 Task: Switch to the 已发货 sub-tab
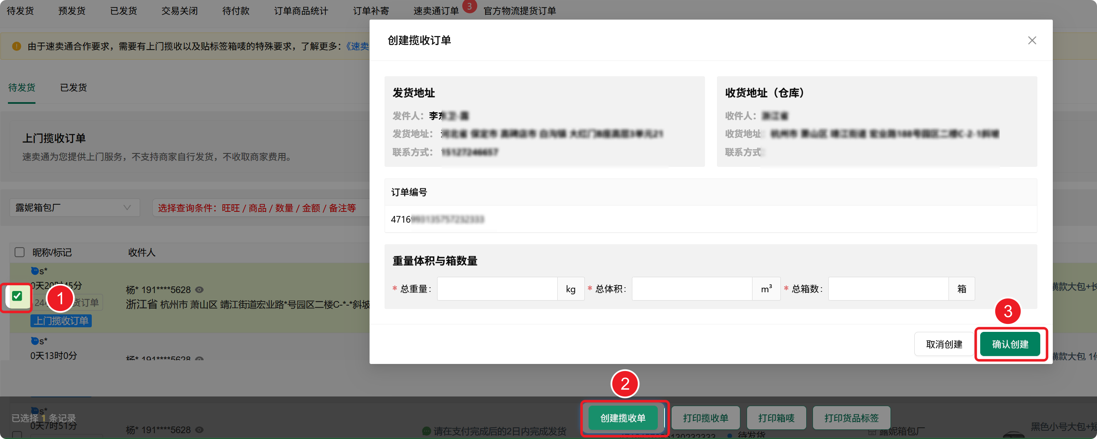click(73, 87)
